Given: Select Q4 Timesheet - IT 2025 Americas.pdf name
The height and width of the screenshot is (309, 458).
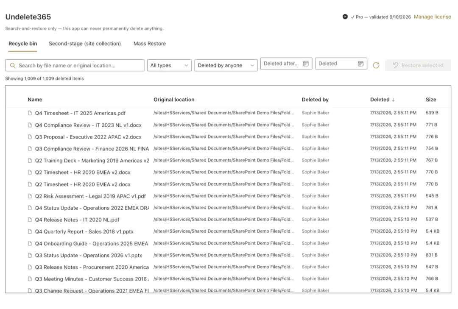Looking at the screenshot, I should [80, 113].
